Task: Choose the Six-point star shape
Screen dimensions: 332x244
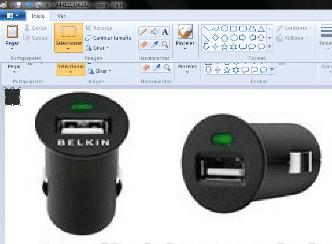Action: click(233, 46)
